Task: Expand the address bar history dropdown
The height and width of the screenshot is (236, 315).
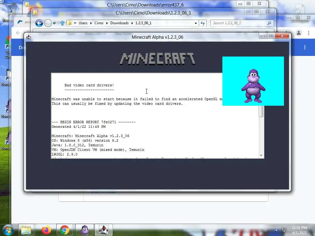Action: [x=196, y=23]
